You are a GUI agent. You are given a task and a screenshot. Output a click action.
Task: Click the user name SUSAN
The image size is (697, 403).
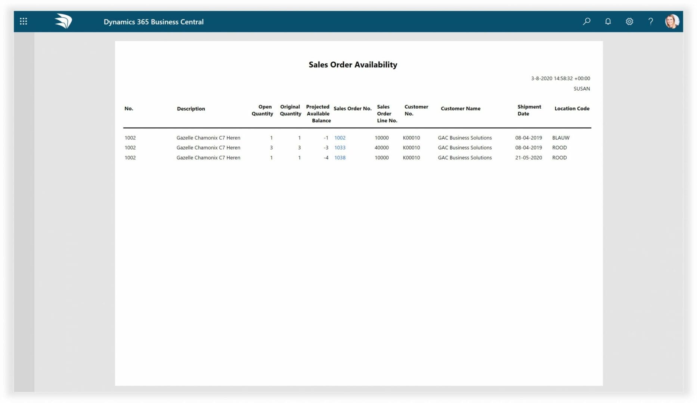(582, 88)
